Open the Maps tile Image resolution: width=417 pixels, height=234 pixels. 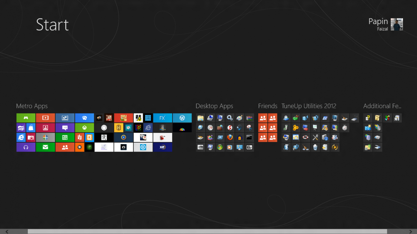21,128
